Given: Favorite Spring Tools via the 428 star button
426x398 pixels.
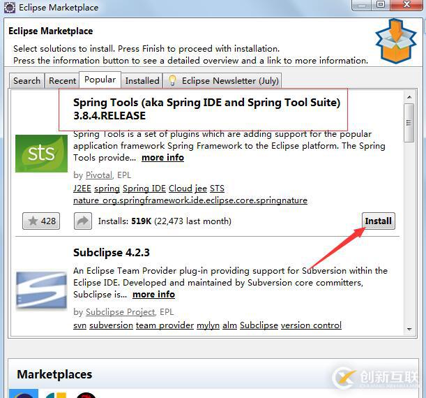Looking at the screenshot, I should (41, 221).
